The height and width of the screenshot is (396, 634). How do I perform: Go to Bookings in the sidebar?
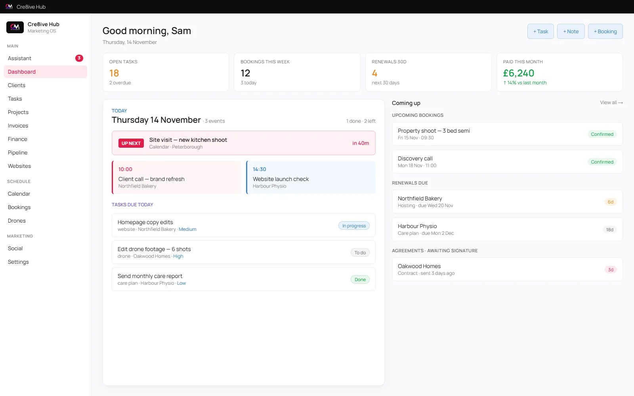(46, 207)
